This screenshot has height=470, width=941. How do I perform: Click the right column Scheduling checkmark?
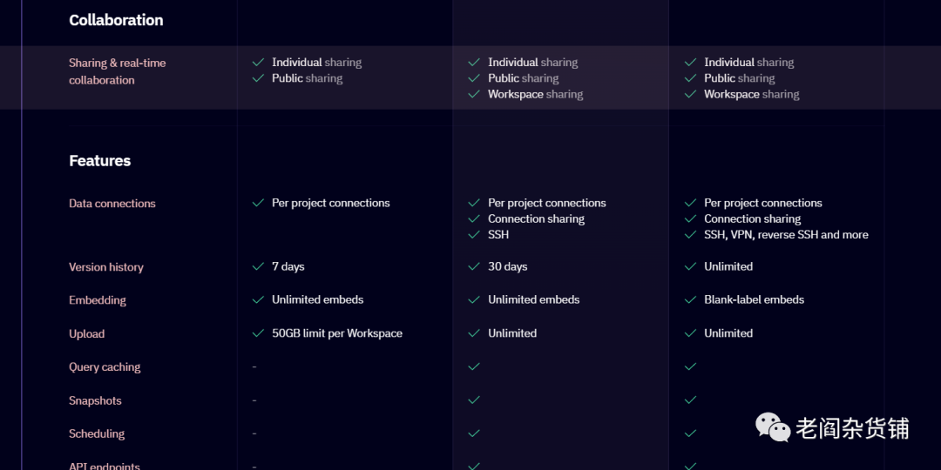[690, 433]
